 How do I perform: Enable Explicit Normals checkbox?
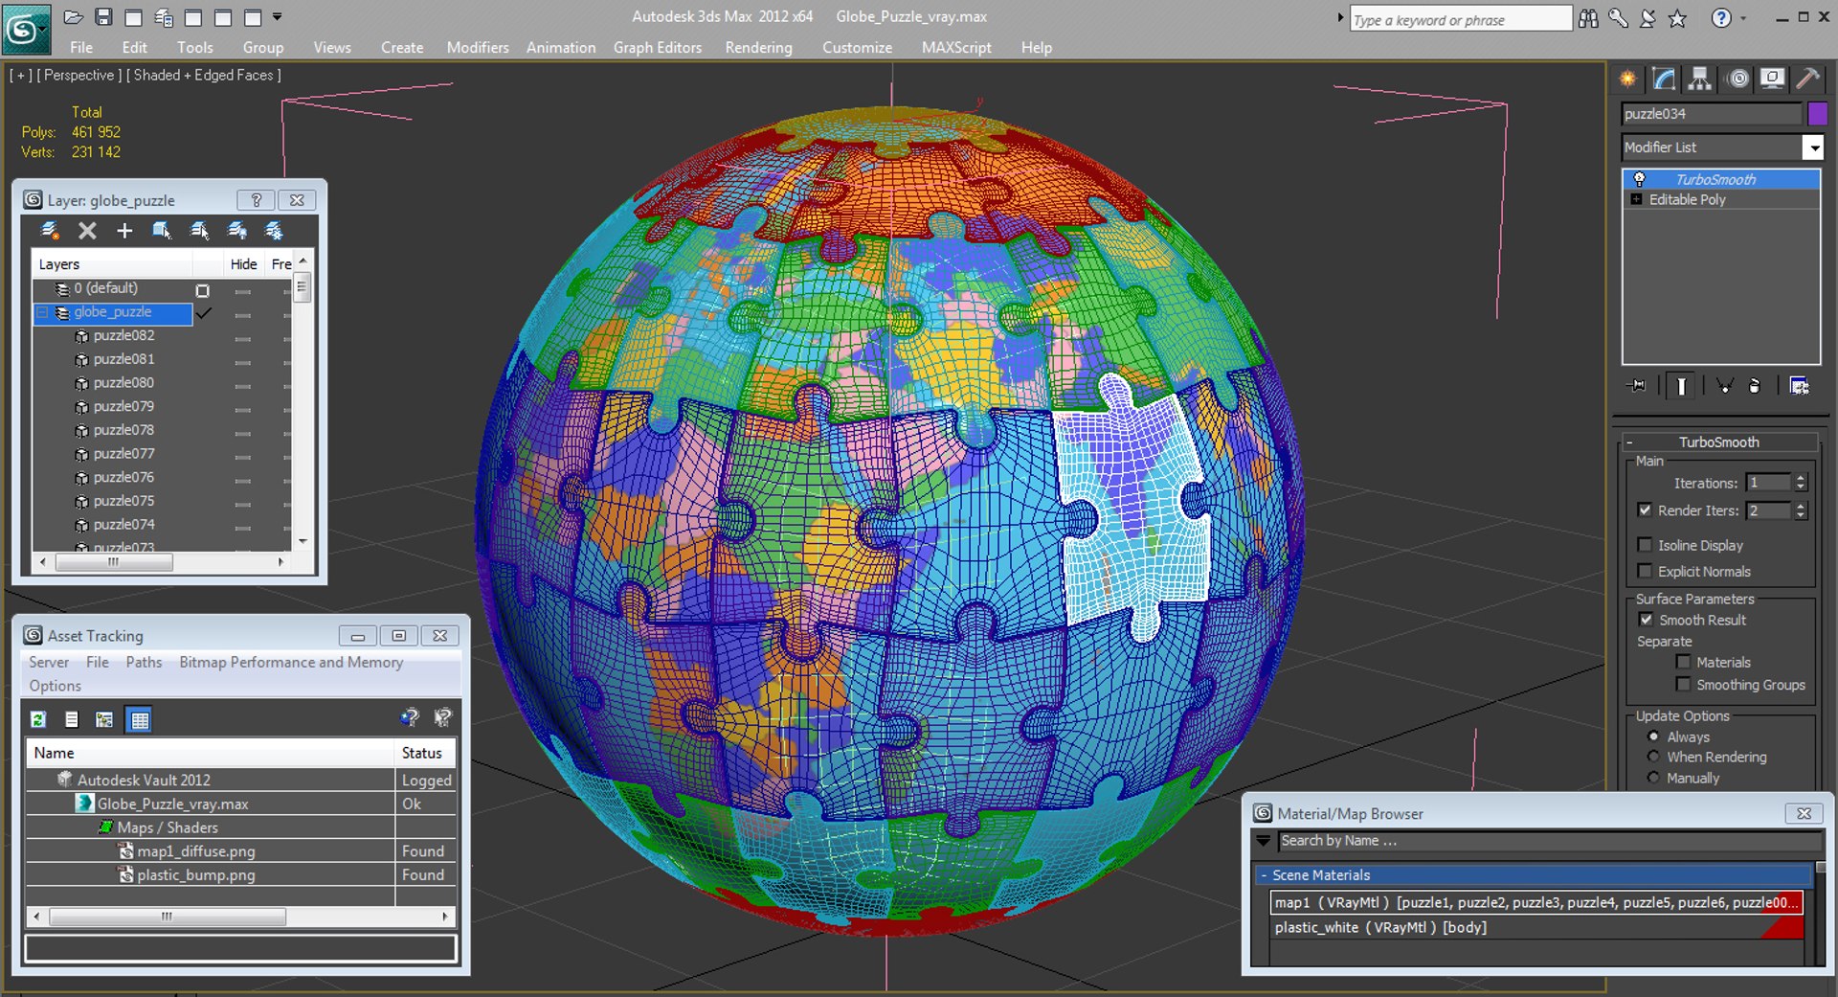[1645, 571]
